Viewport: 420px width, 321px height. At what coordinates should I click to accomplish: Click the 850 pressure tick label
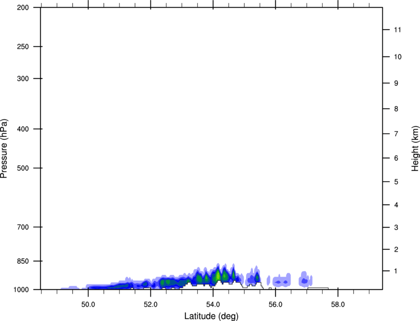click(x=23, y=261)
